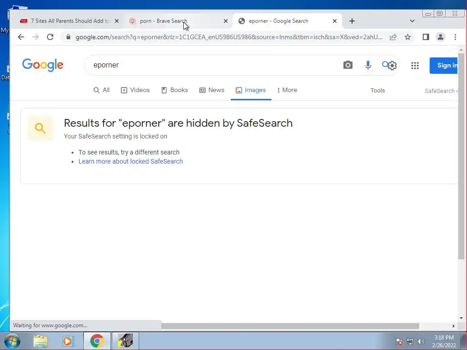467x350 pixels.
Task: Open a new tab with the plus button
Action: [352, 21]
